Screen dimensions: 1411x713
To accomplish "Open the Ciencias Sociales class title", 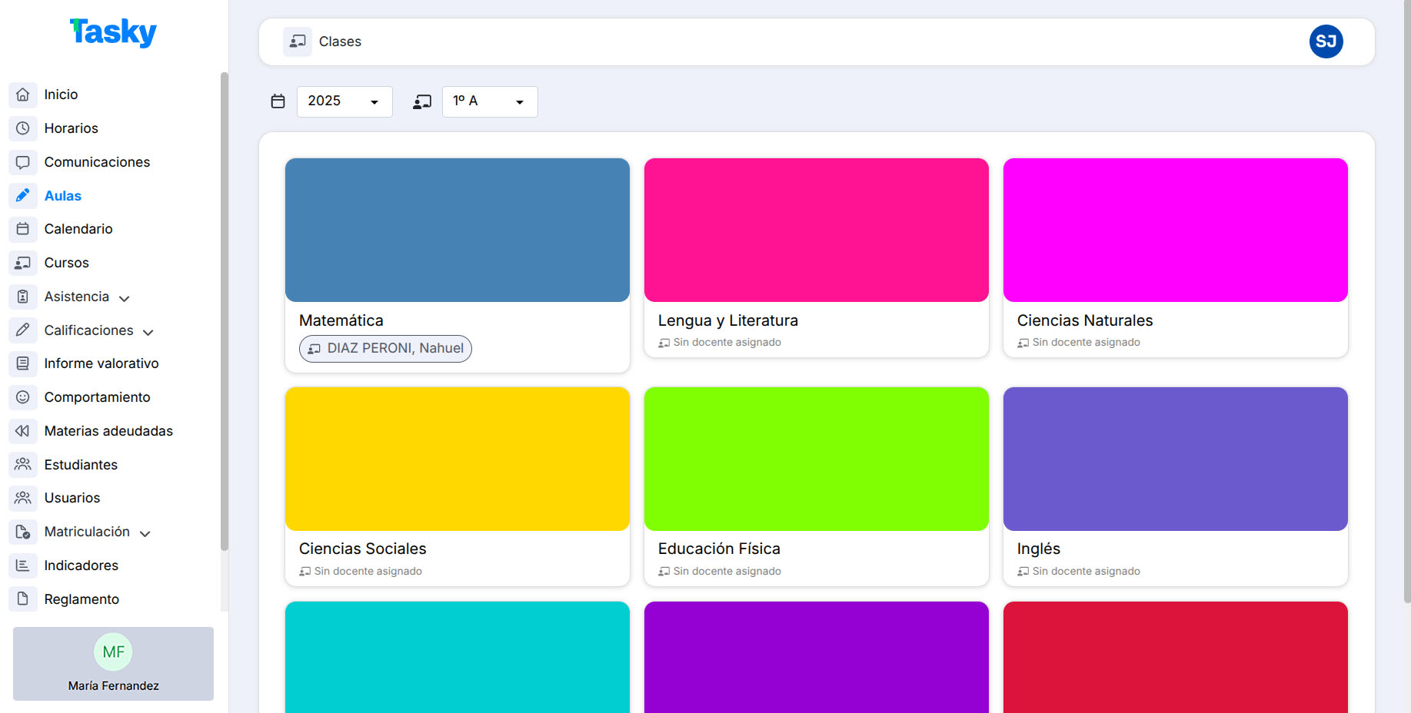I will click(363, 549).
